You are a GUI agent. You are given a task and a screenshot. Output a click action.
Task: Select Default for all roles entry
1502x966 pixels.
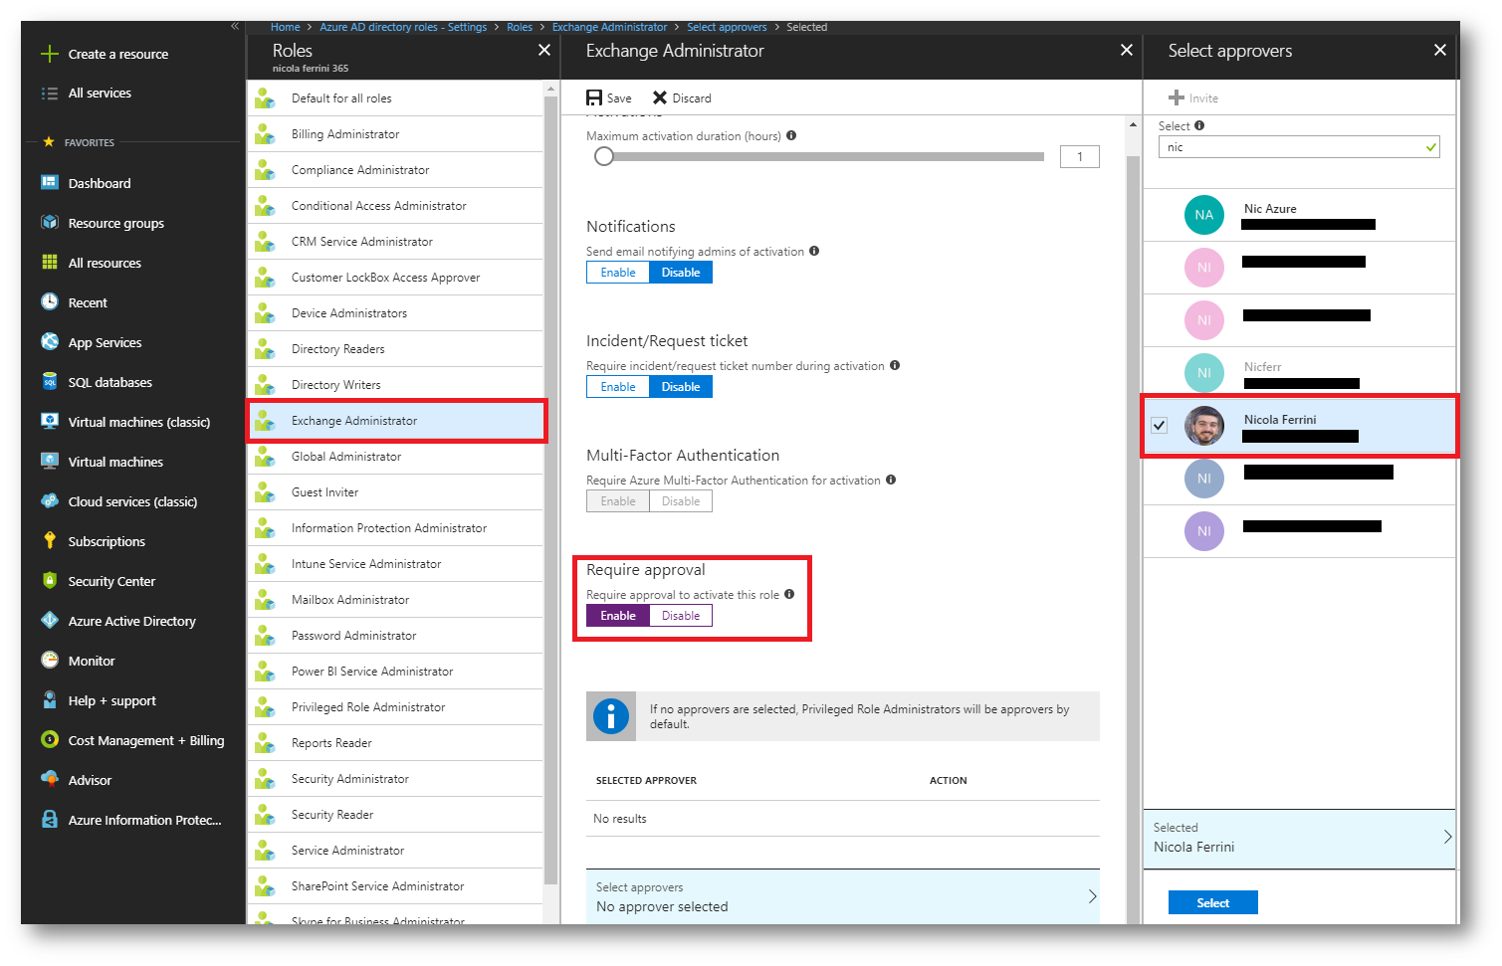pos(396,98)
